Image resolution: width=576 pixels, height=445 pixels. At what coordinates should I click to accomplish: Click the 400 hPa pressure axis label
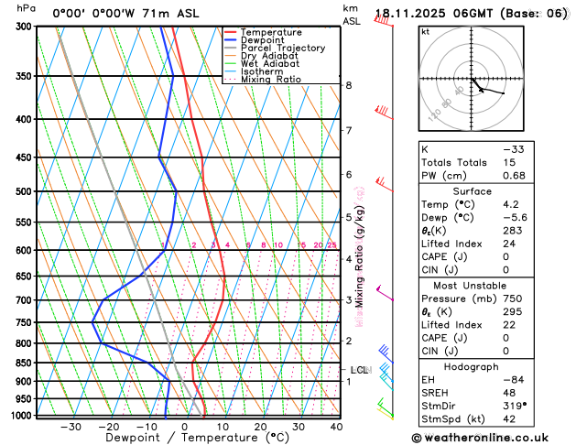pyautogui.click(x=26, y=119)
